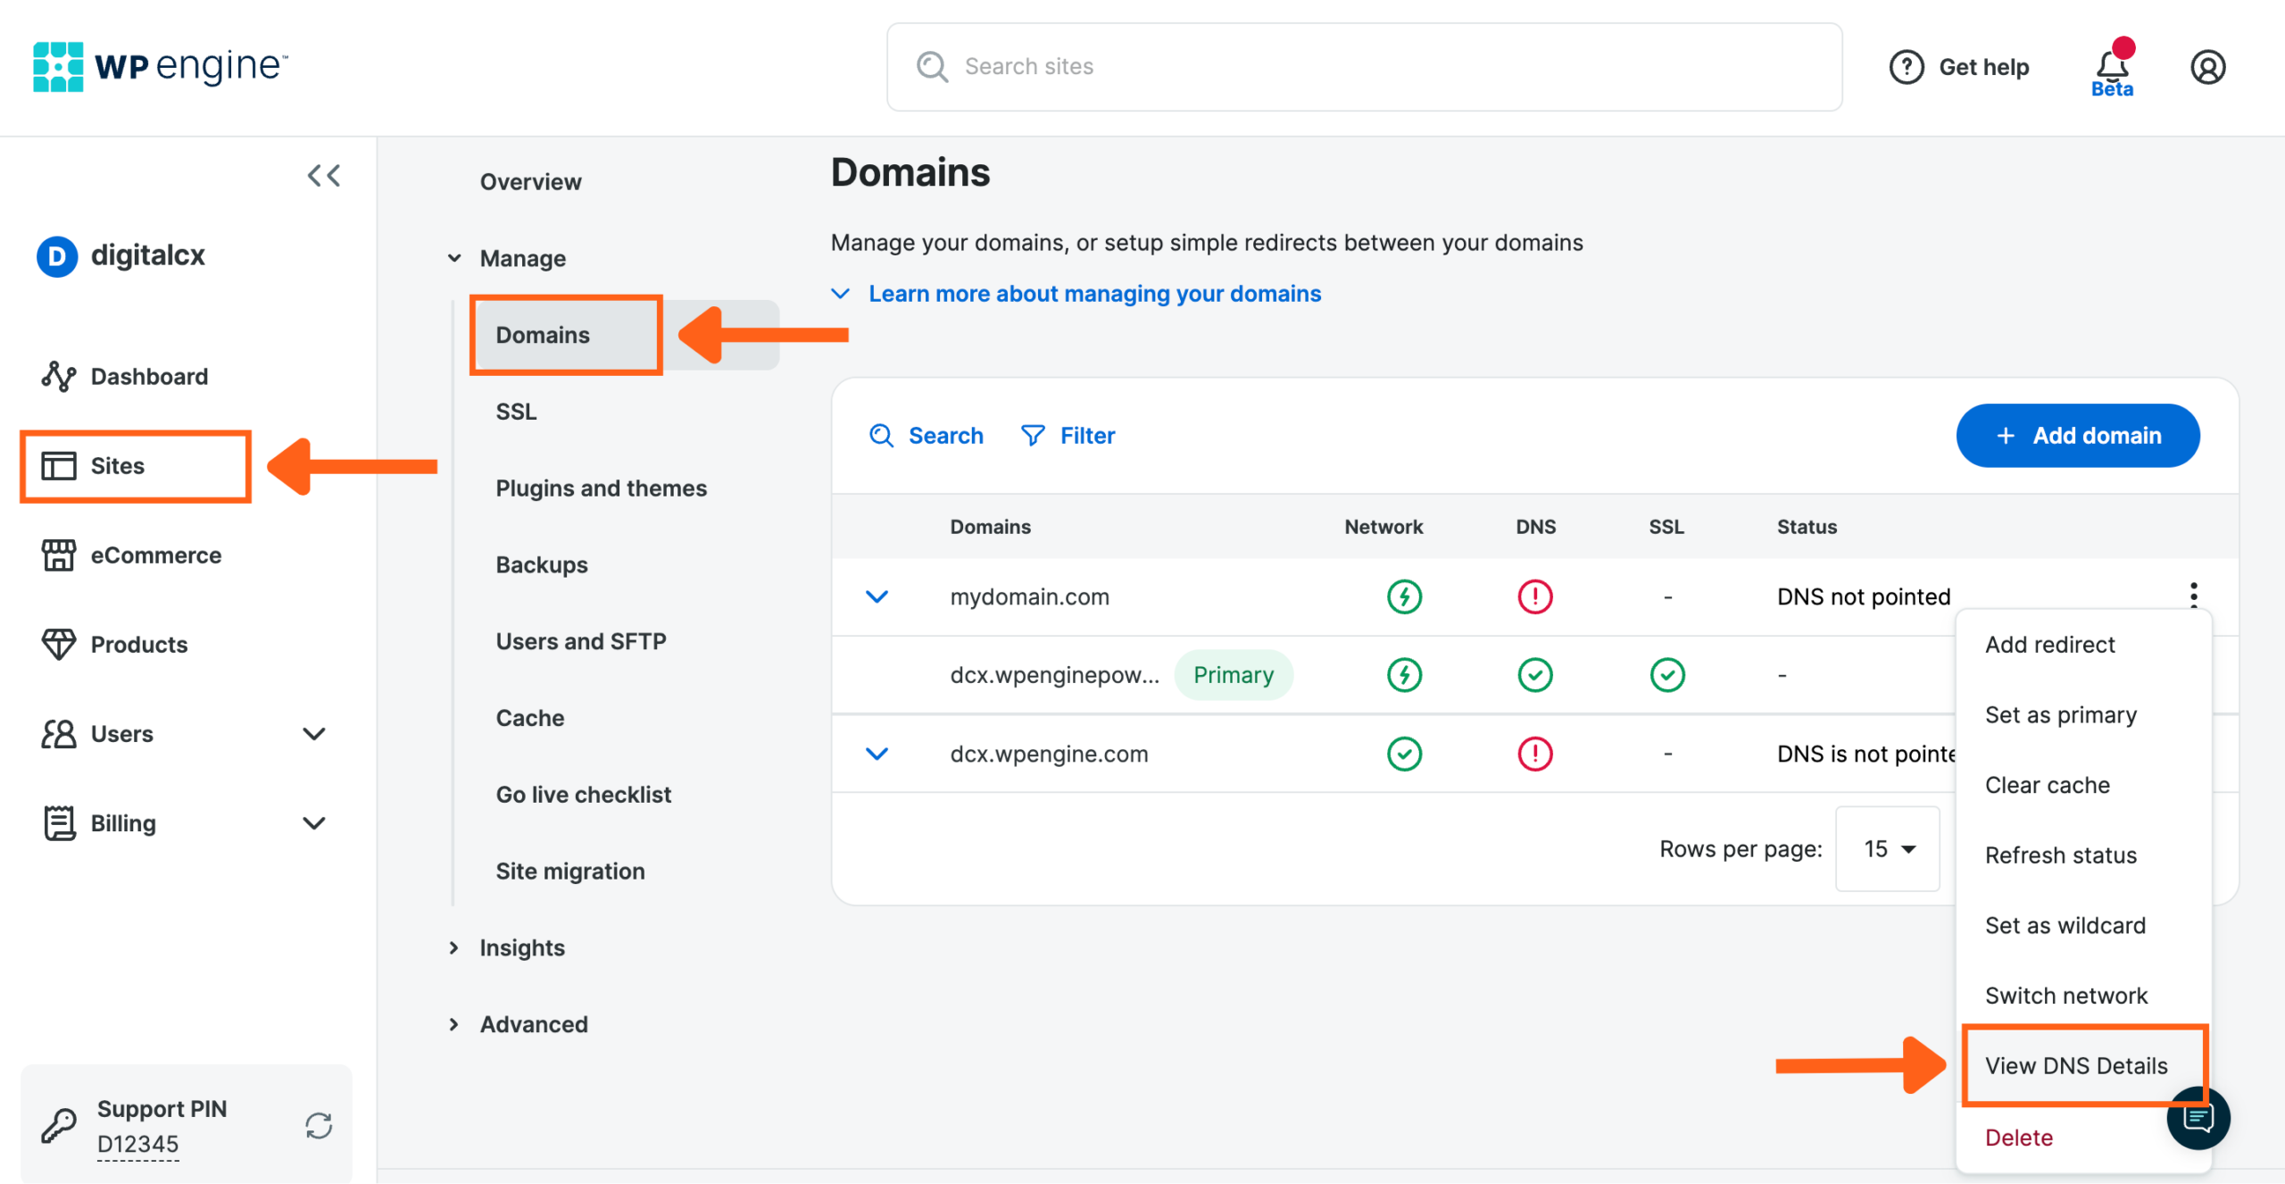
Task: Select Sites in the left sidebar
Action: coord(117,465)
